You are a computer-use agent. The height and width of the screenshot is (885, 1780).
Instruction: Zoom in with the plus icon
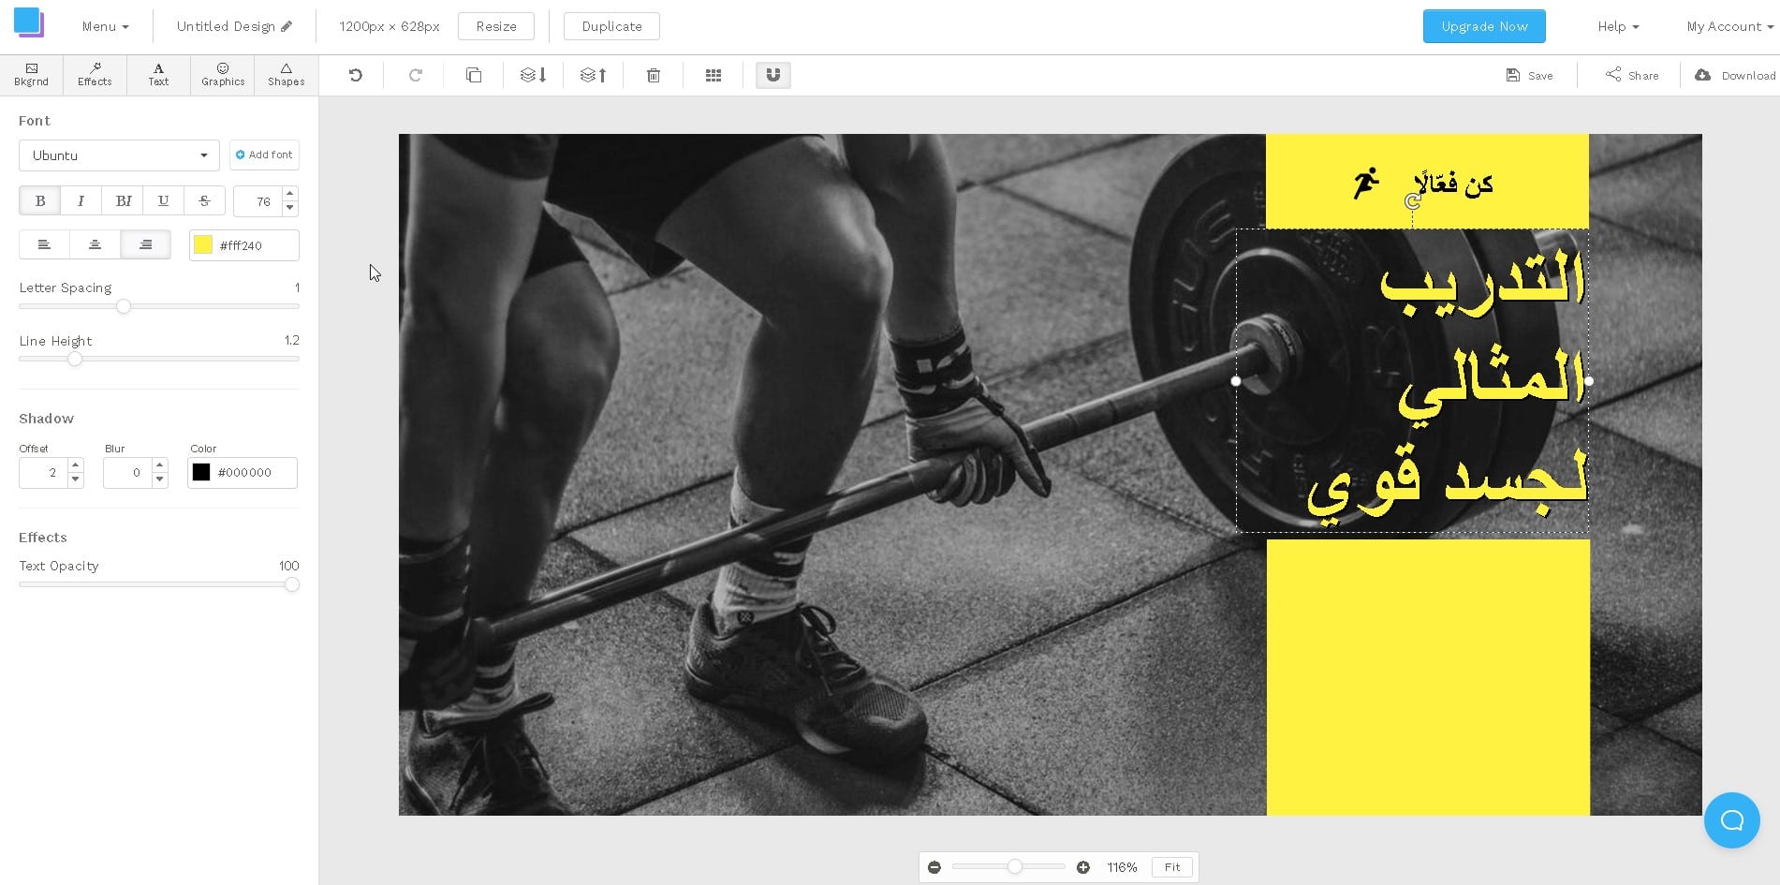point(1083,867)
